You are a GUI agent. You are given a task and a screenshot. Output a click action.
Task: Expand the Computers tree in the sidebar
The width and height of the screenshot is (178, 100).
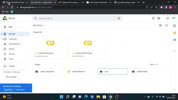click(x=2, y=39)
